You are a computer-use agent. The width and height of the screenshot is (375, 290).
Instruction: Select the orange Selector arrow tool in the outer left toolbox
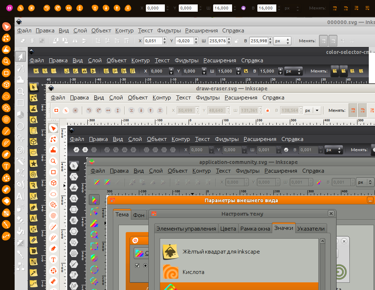(6, 26)
